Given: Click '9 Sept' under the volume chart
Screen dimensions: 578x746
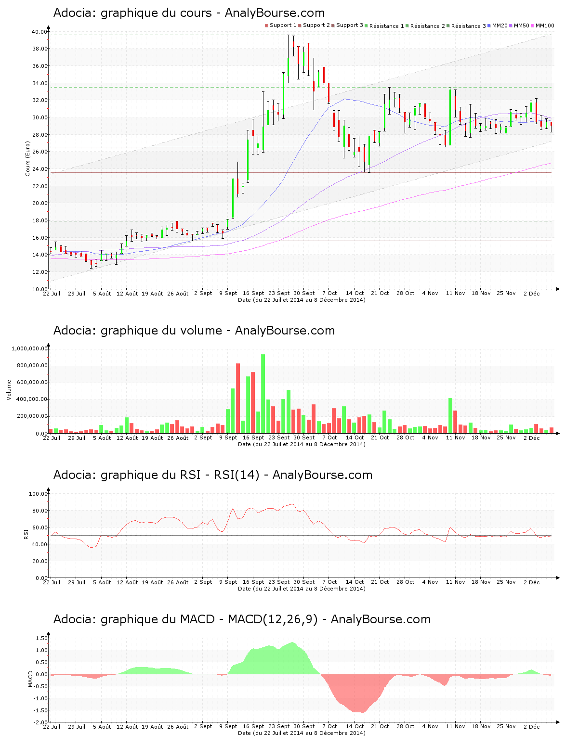Looking at the screenshot, I should click(x=228, y=437).
